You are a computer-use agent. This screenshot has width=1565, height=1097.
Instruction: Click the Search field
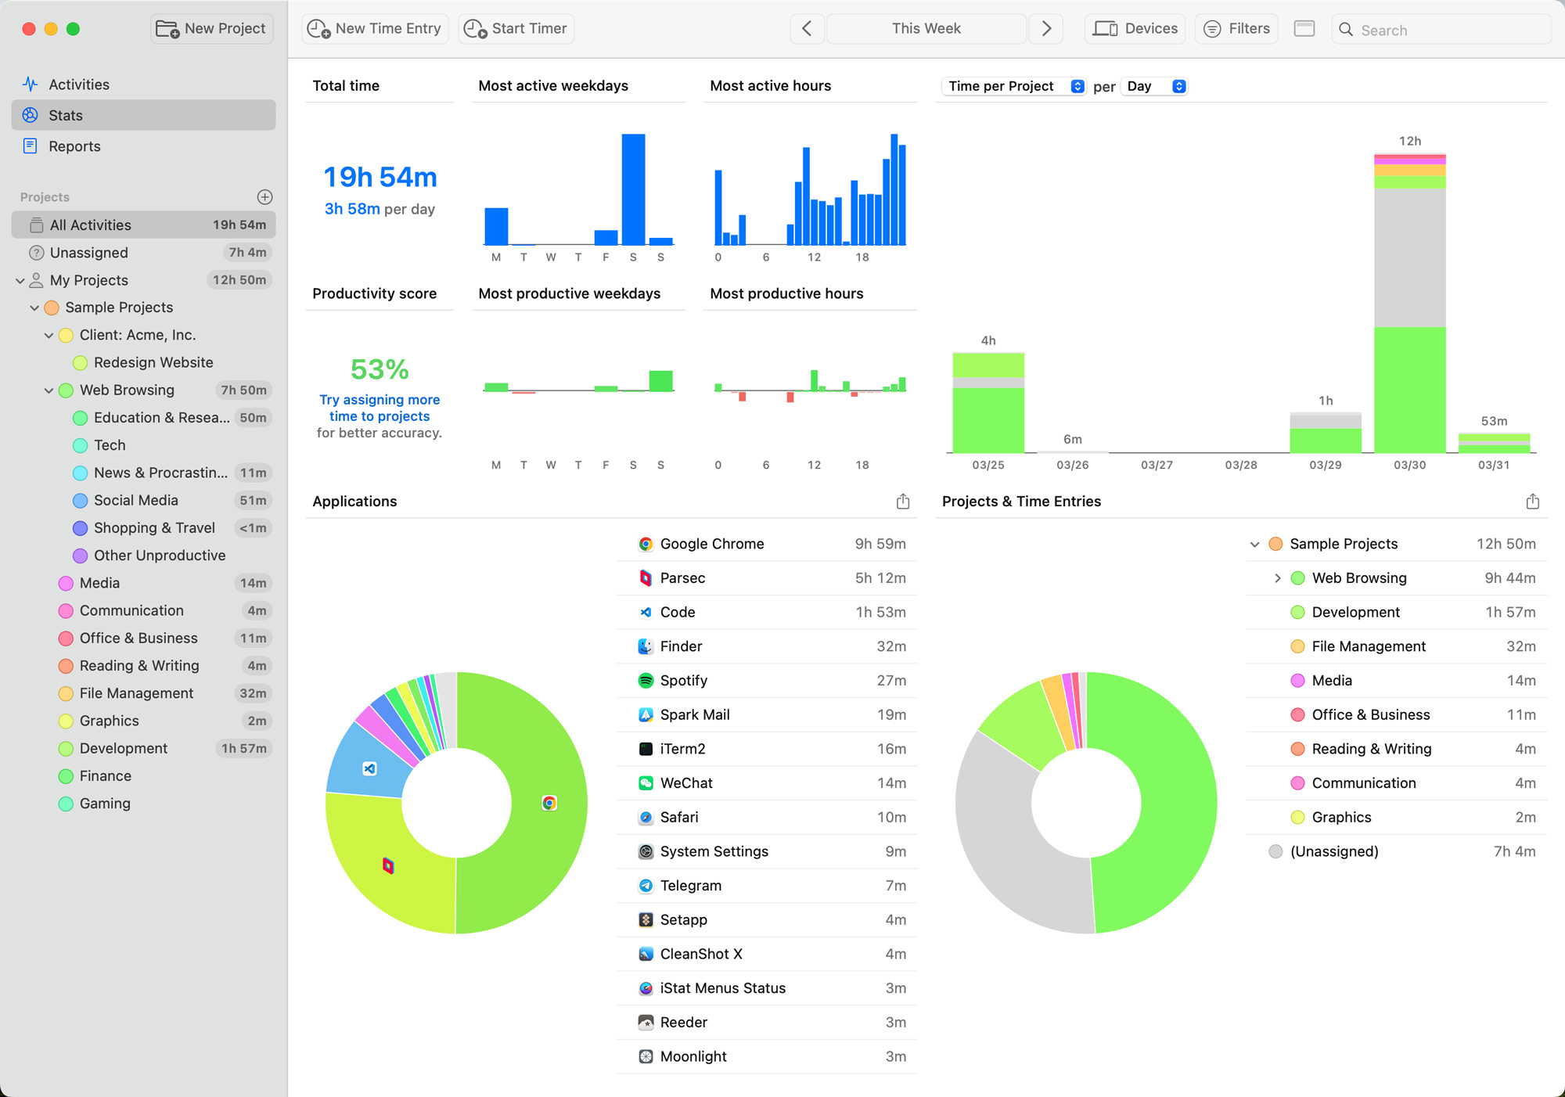tap(1441, 30)
